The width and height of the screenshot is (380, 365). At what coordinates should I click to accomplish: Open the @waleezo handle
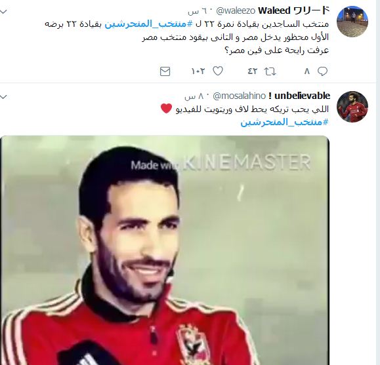click(x=236, y=11)
